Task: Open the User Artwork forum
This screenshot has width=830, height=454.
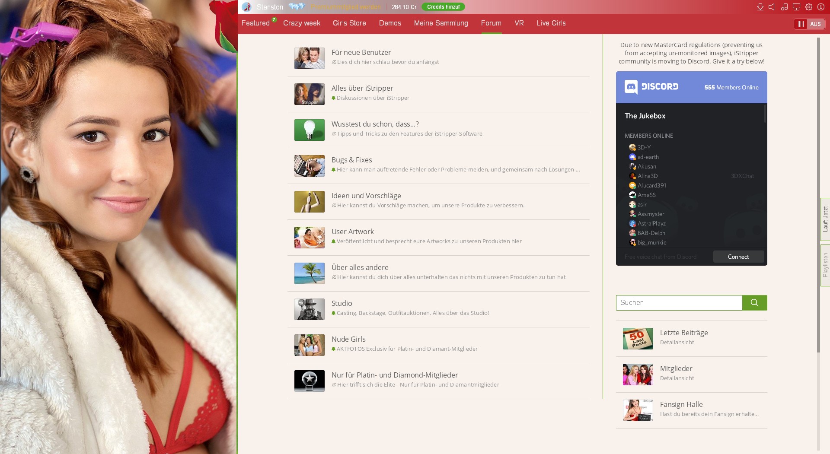Action: 438,238
